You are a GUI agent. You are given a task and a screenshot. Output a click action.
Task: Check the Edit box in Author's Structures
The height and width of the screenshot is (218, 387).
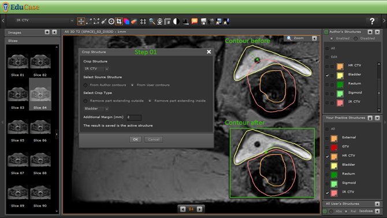click(x=327, y=57)
